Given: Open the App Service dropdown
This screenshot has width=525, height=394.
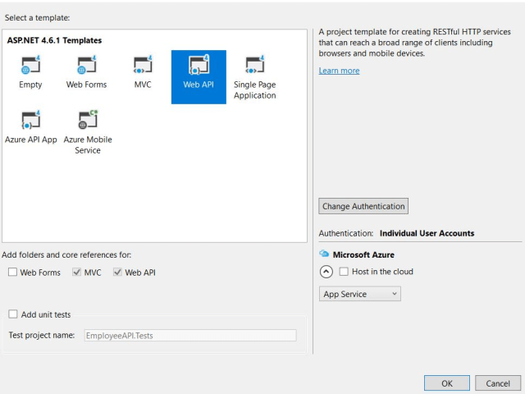Looking at the screenshot, I should click(x=359, y=294).
